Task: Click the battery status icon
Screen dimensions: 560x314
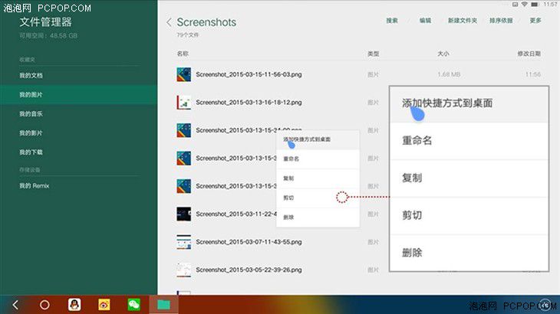Action: 535,5
